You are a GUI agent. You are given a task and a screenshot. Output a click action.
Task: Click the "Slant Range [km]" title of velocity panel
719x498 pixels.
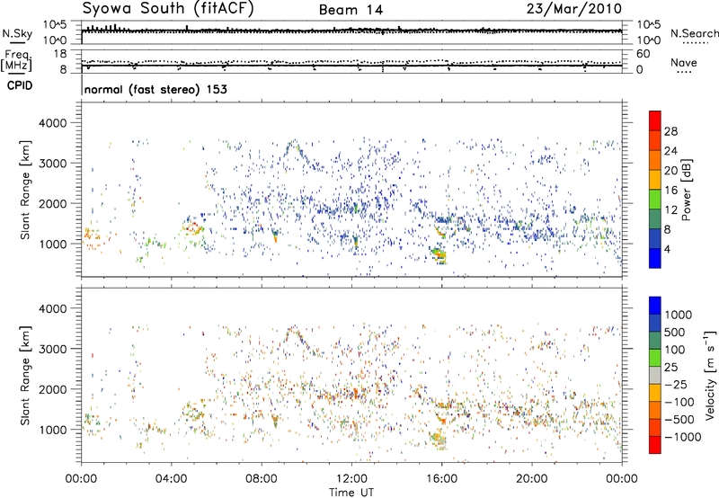[25, 376]
